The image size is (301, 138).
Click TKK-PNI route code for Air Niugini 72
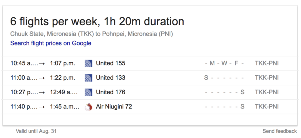(x=267, y=107)
